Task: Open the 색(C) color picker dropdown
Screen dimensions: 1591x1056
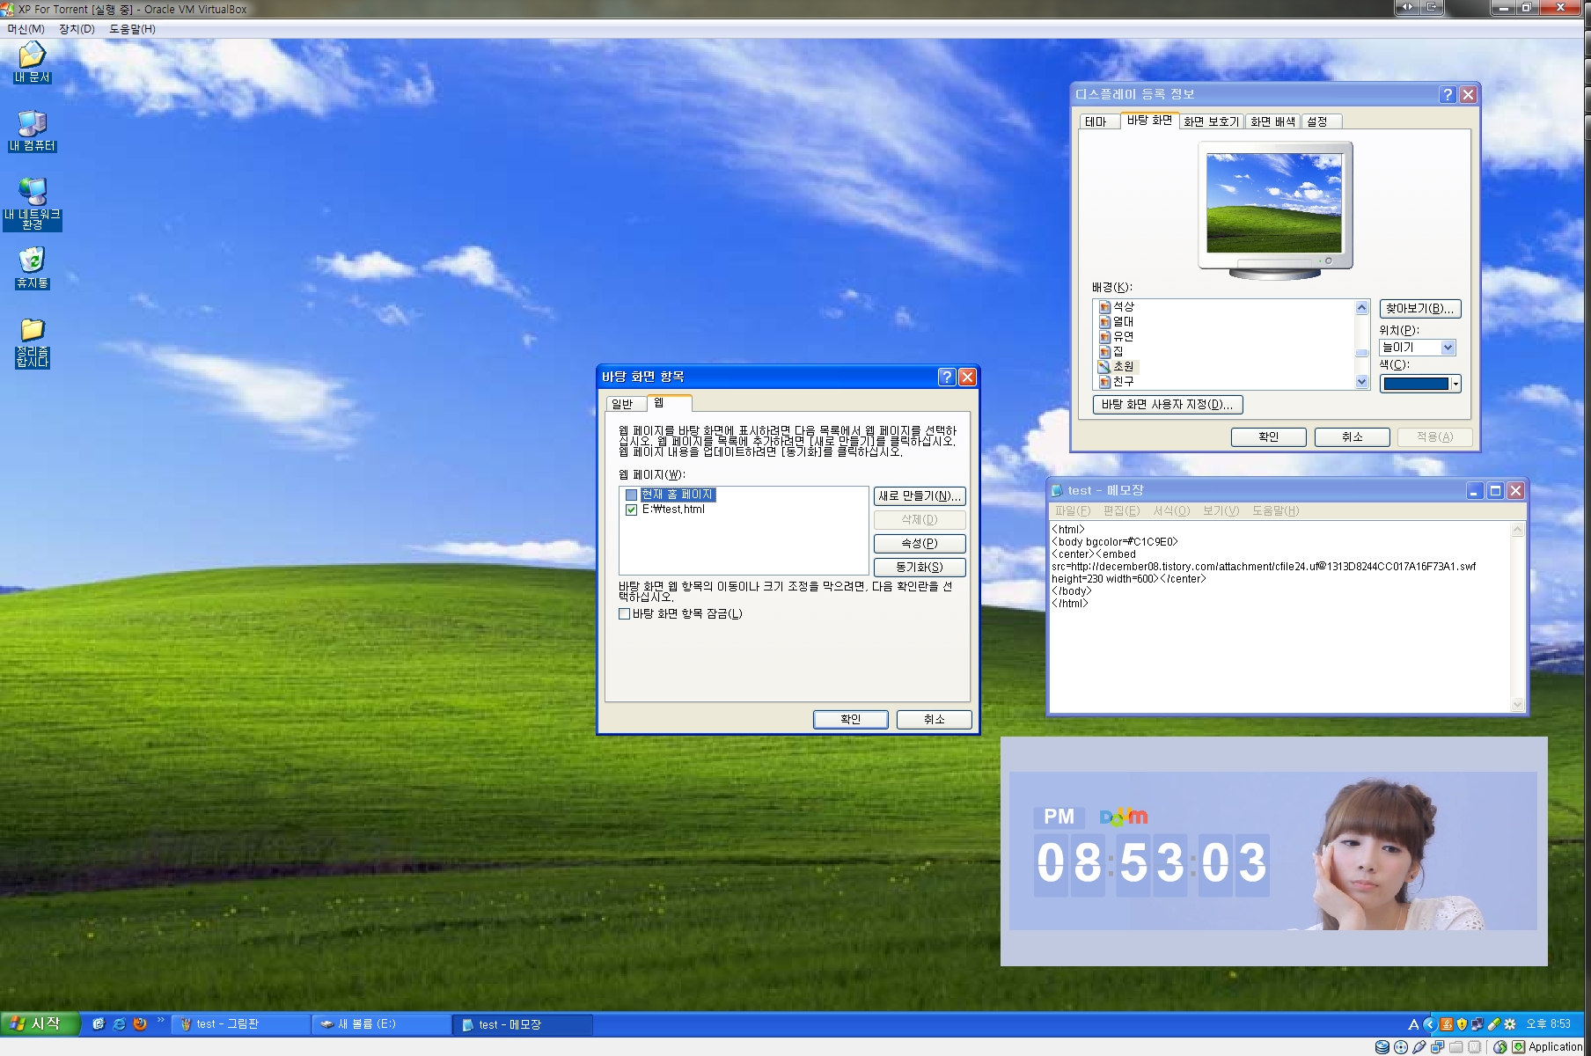Action: pyautogui.click(x=1455, y=384)
